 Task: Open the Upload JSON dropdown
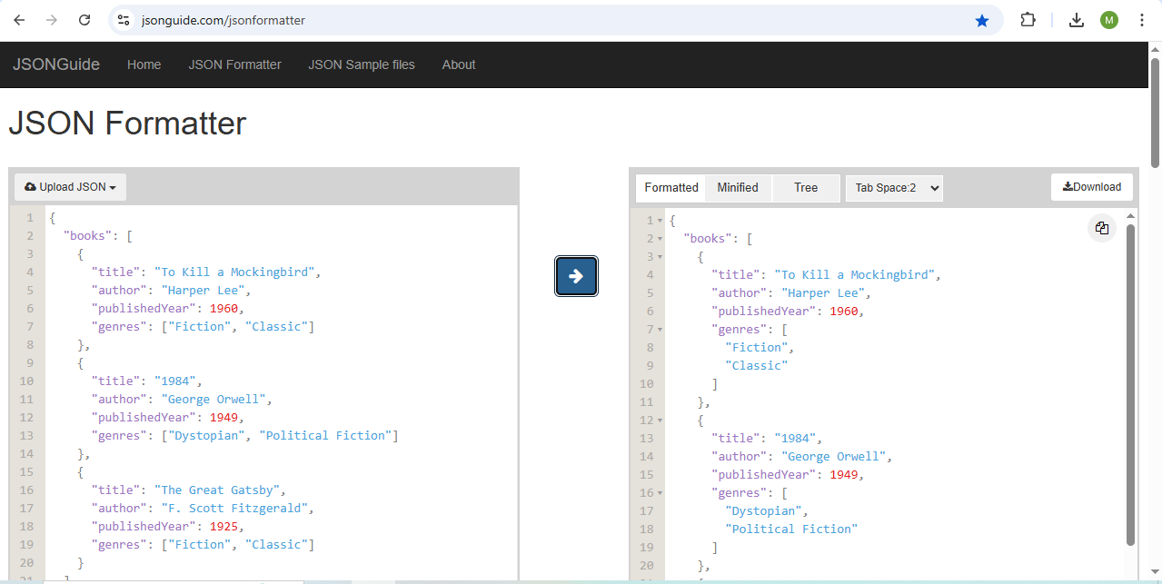tap(70, 187)
